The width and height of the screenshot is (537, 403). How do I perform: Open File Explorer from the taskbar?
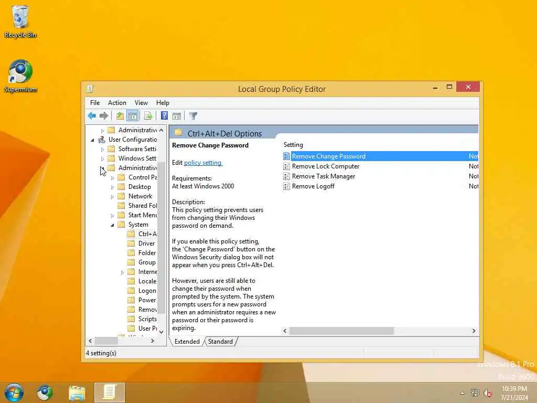(77, 393)
